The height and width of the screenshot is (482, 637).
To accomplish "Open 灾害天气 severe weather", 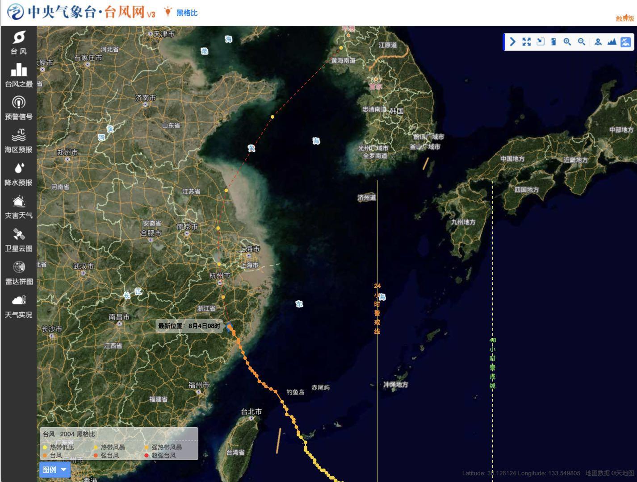I will click(x=18, y=207).
